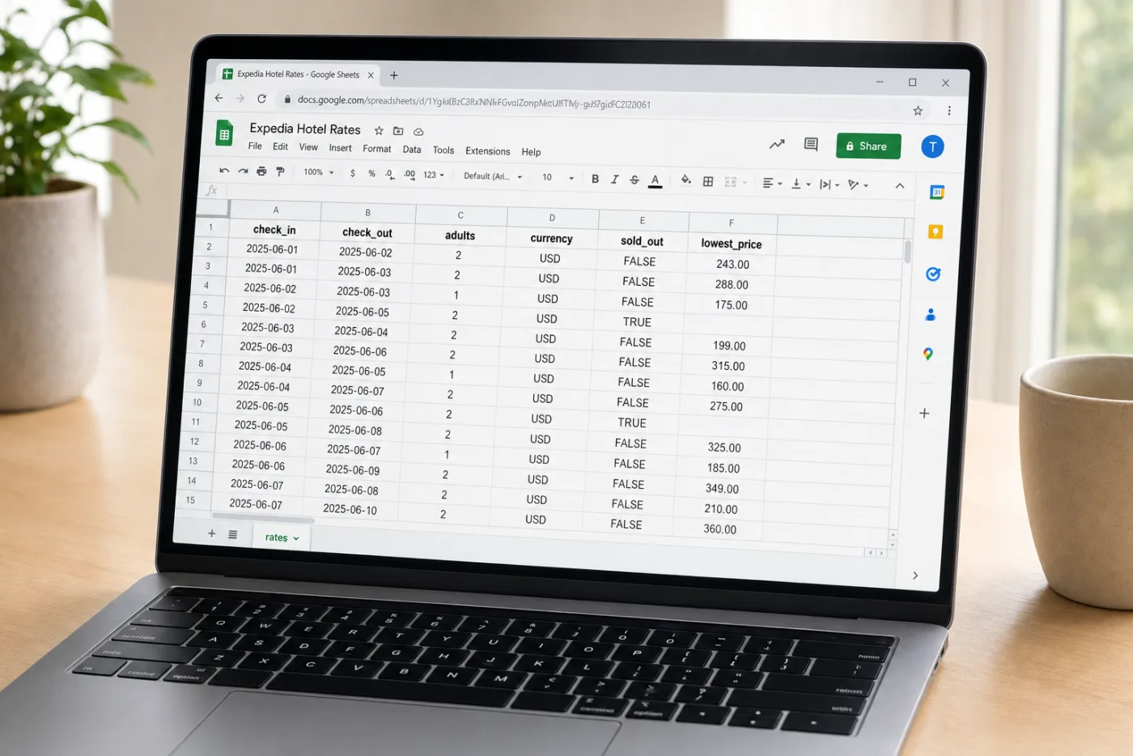The image size is (1133, 756).
Task: Open Google Calendar side panel
Action: tap(937, 193)
